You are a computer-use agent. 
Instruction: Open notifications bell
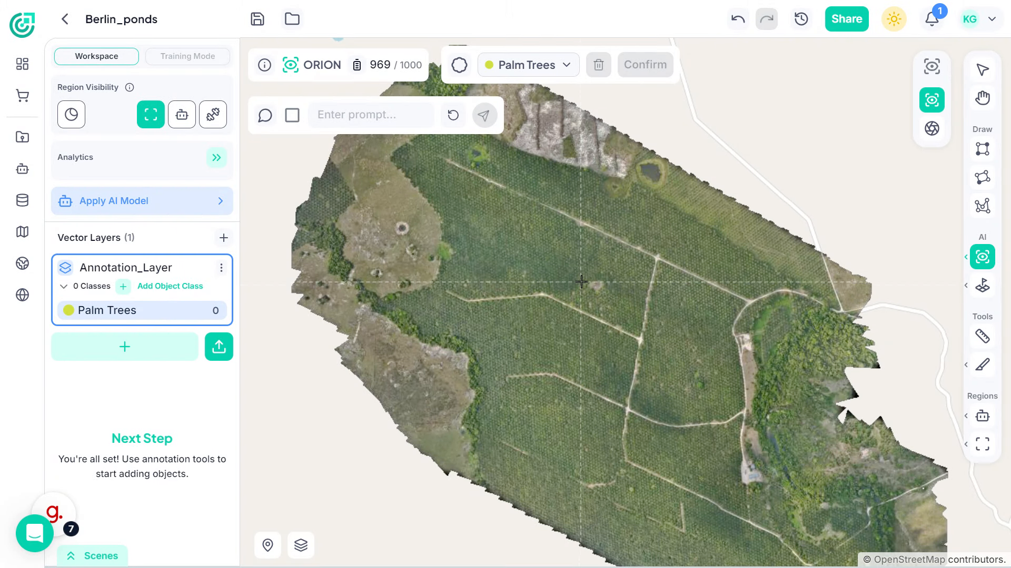click(x=932, y=19)
